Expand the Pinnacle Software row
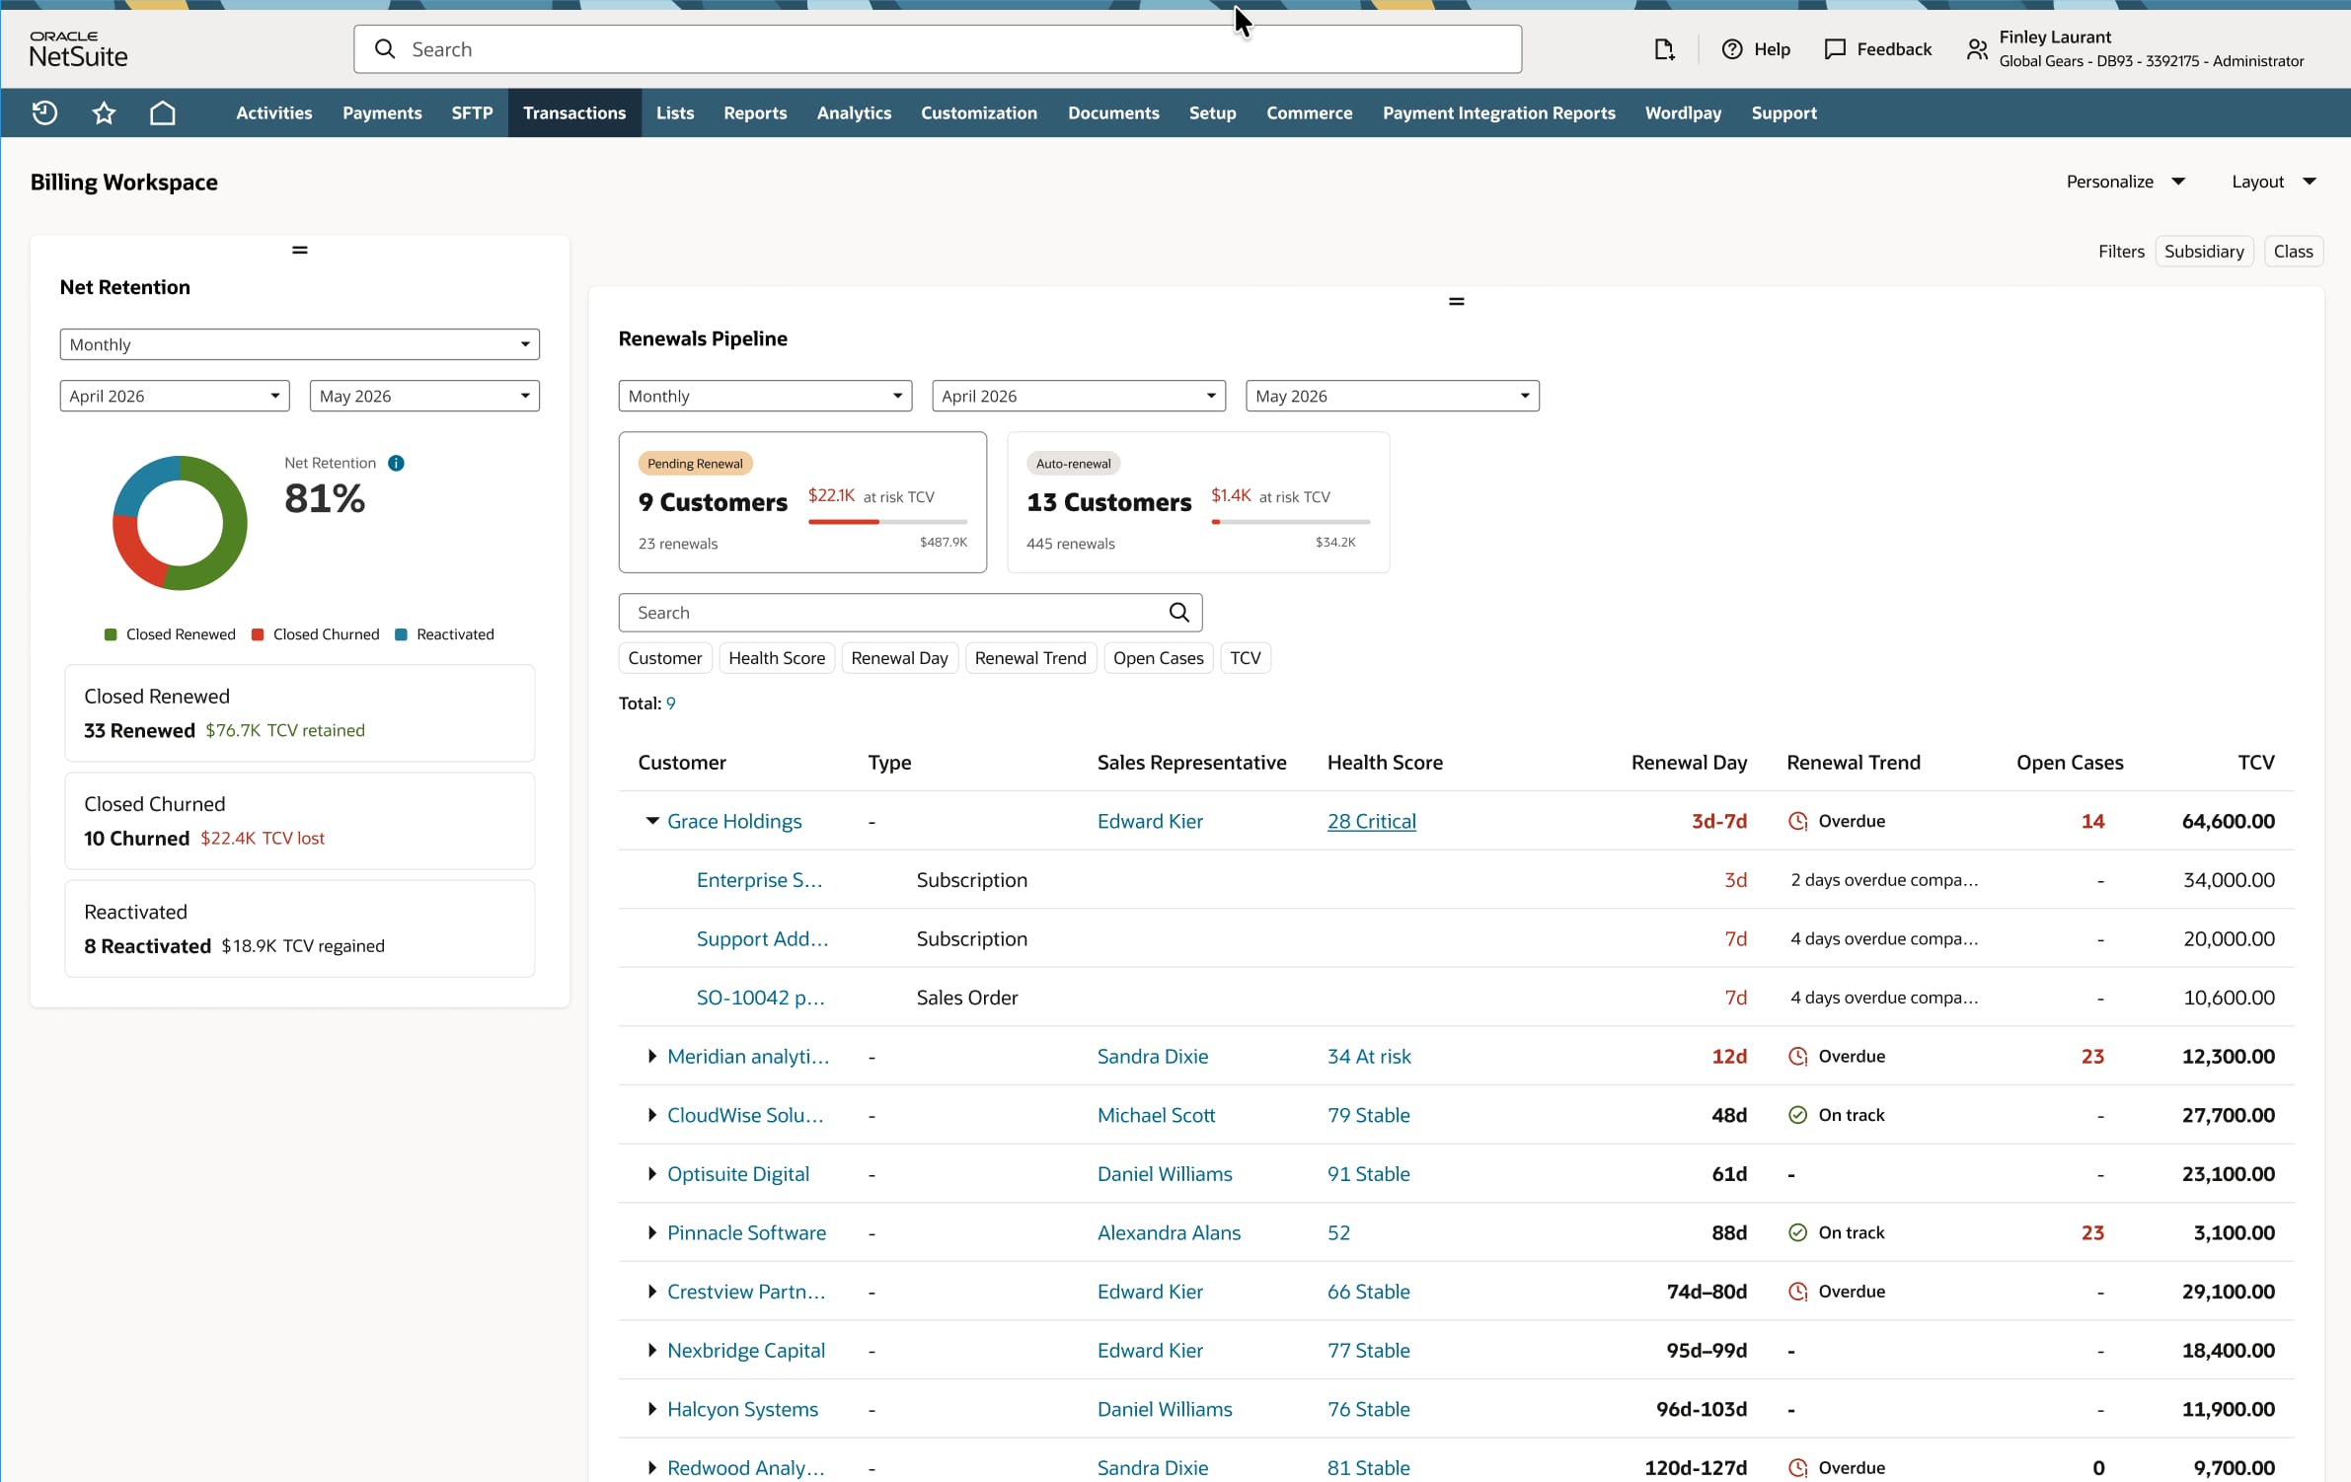Image resolution: width=2351 pixels, height=1482 pixels. (652, 1232)
